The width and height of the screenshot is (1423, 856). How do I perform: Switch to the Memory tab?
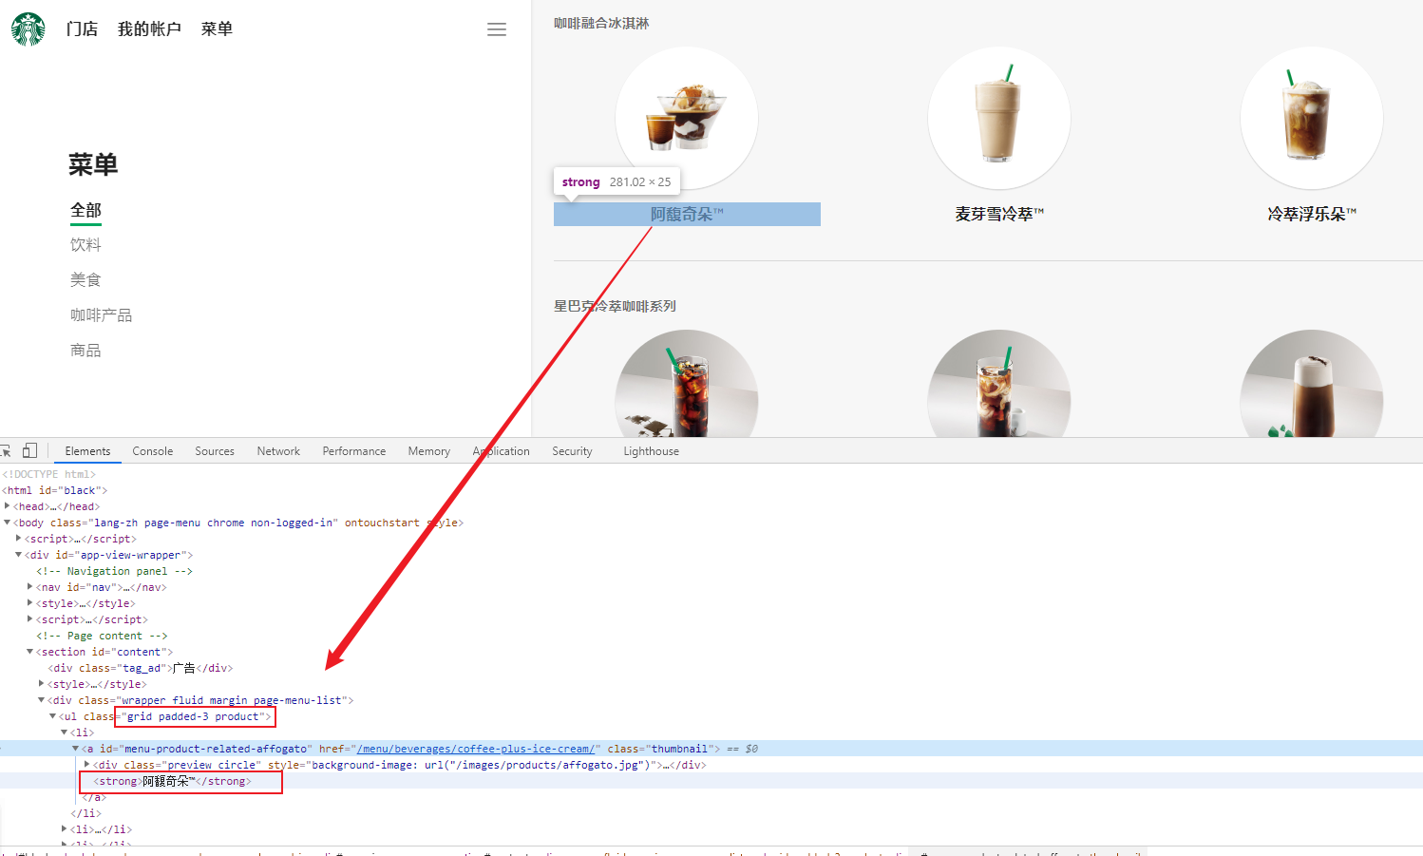click(x=429, y=451)
